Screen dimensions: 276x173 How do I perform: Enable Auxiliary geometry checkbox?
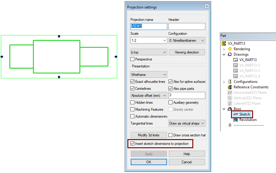(x=170, y=103)
